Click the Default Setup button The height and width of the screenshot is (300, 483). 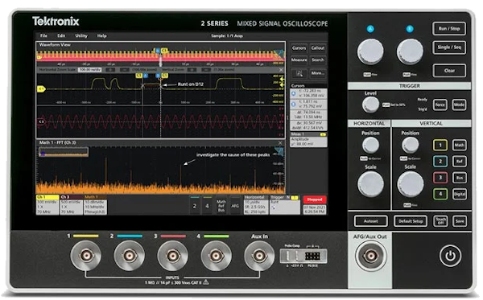pos(410,221)
